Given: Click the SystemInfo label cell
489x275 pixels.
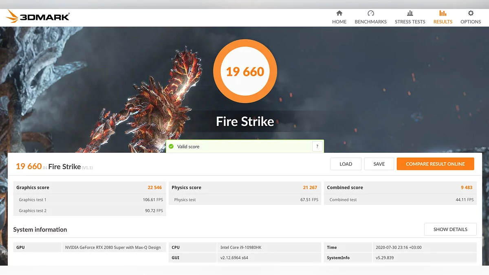Looking at the screenshot, I should [x=348, y=258].
